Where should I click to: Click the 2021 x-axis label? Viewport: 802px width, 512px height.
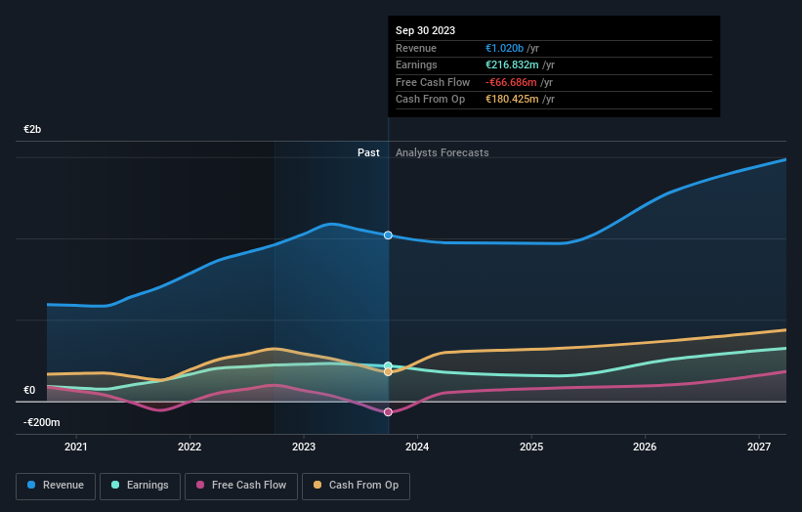(x=75, y=447)
